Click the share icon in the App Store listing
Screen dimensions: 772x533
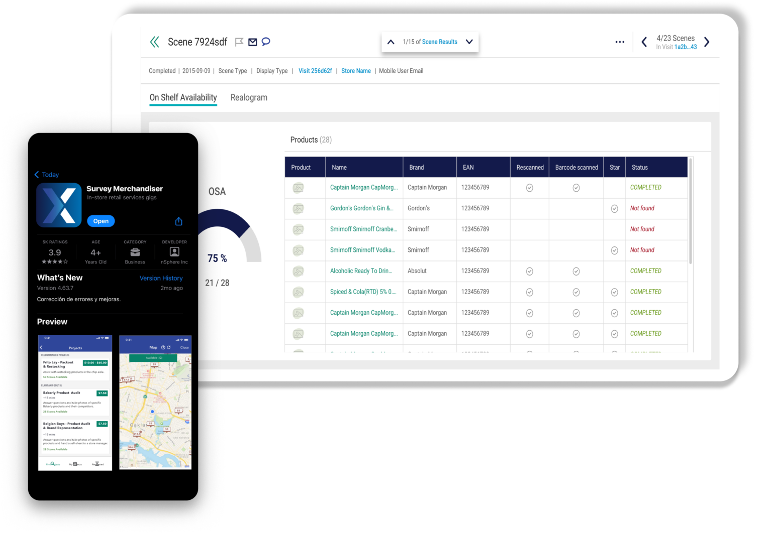pos(178,221)
